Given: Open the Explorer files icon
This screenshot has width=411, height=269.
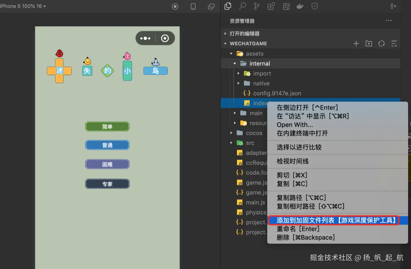Looking at the screenshot, I should pyautogui.click(x=228, y=6).
